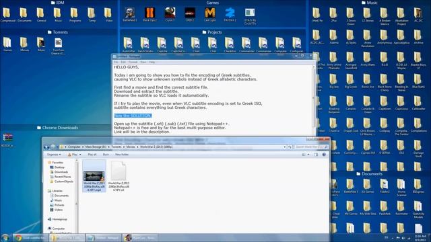Open the Coldplay music folder

point(385,126)
